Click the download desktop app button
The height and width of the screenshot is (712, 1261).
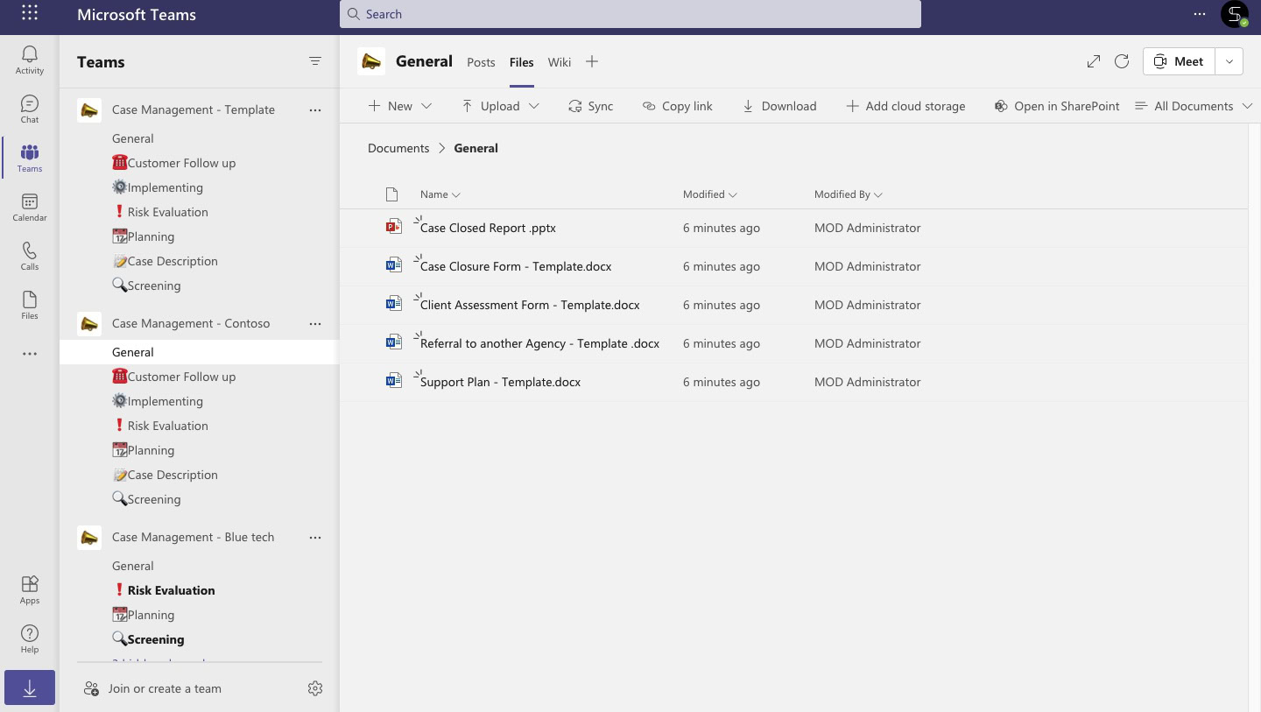pos(30,689)
